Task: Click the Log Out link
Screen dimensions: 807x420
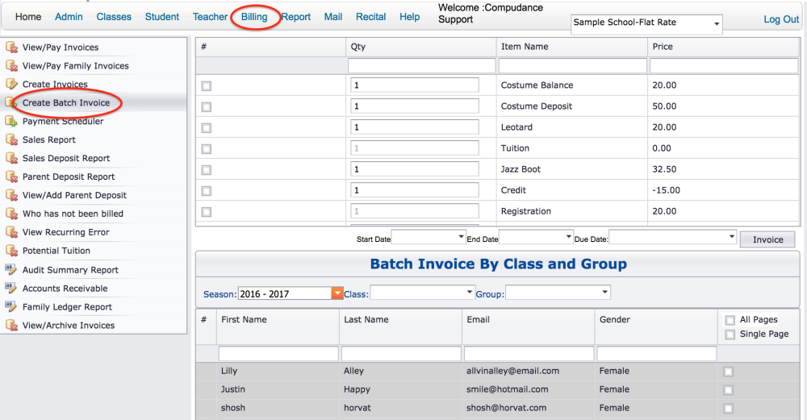Action: (780, 19)
